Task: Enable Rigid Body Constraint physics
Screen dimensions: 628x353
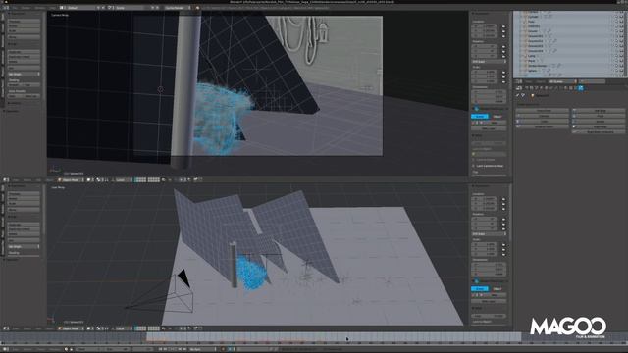Action: click(x=599, y=131)
